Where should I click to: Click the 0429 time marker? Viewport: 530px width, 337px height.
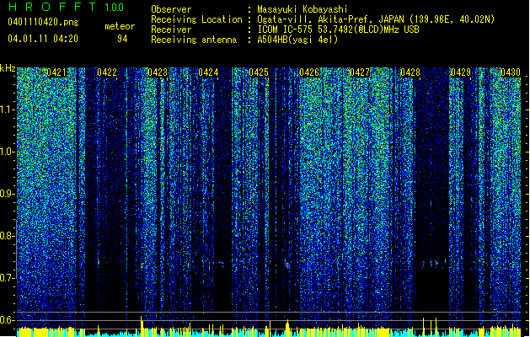461,72
